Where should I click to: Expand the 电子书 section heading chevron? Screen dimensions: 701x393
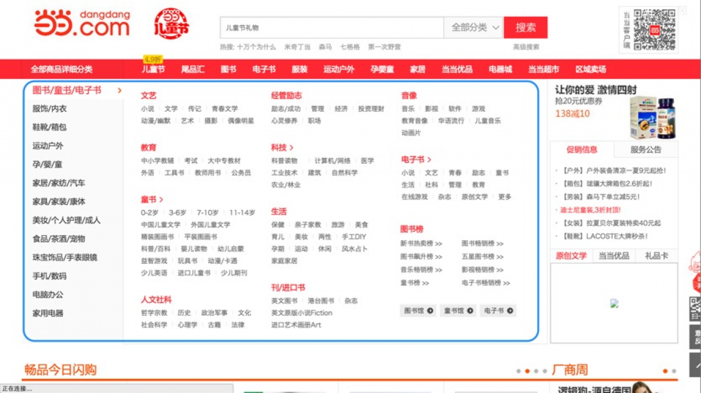pyautogui.click(x=429, y=160)
